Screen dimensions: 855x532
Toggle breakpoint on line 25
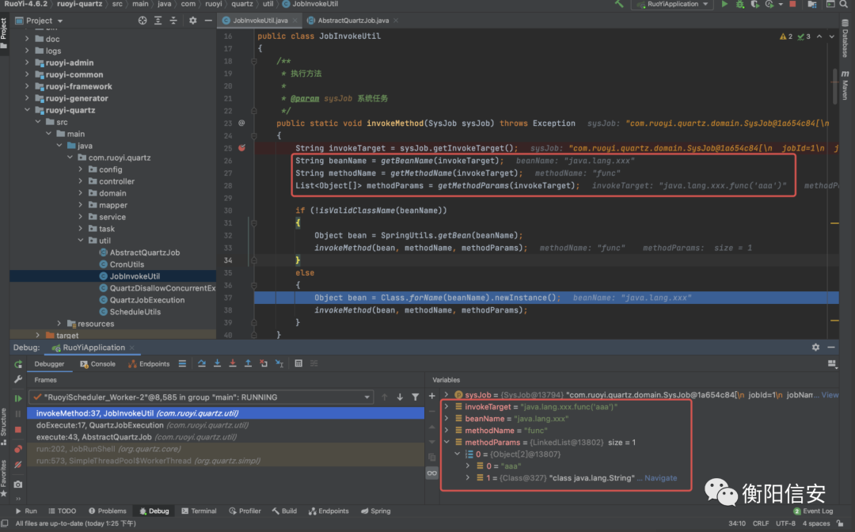(x=241, y=148)
